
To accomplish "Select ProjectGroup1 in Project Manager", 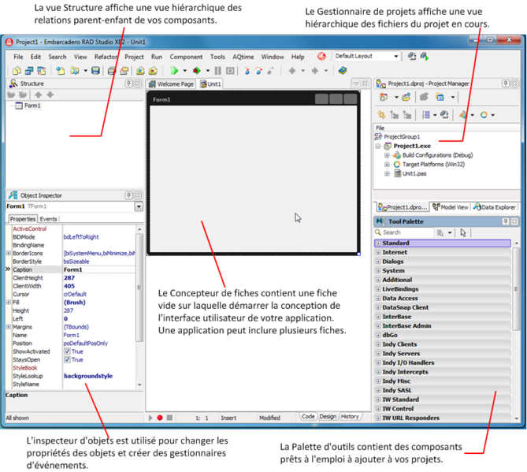I will pyautogui.click(x=402, y=137).
